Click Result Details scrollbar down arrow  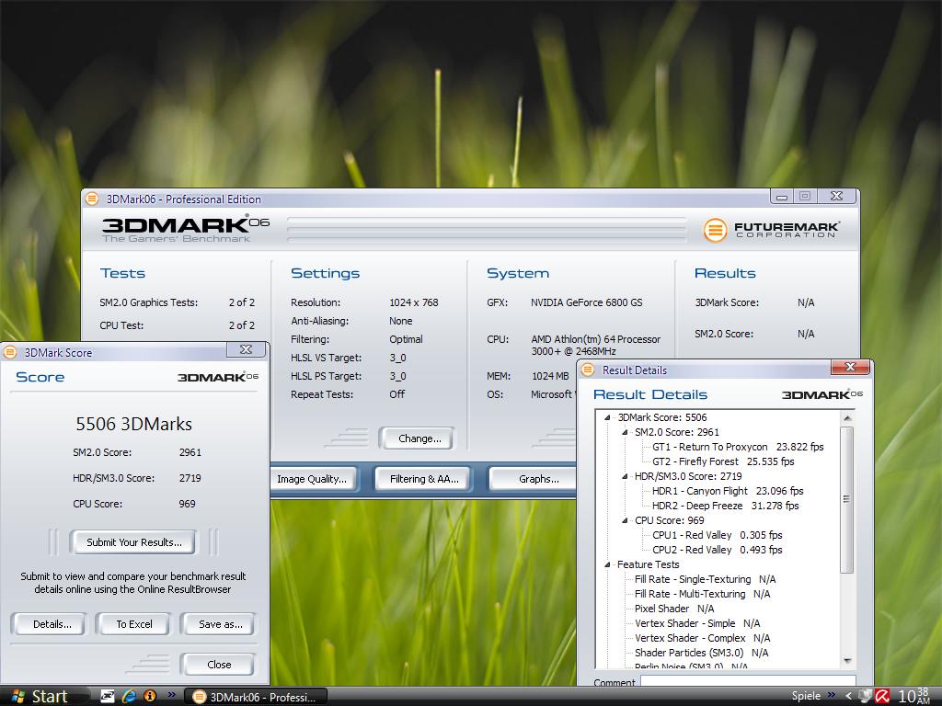tap(847, 661)
